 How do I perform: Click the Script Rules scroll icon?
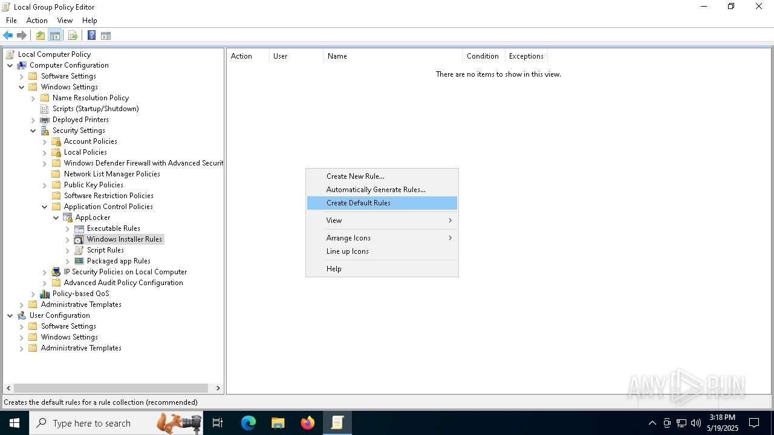pyautogui.click(x=79, y=250)
